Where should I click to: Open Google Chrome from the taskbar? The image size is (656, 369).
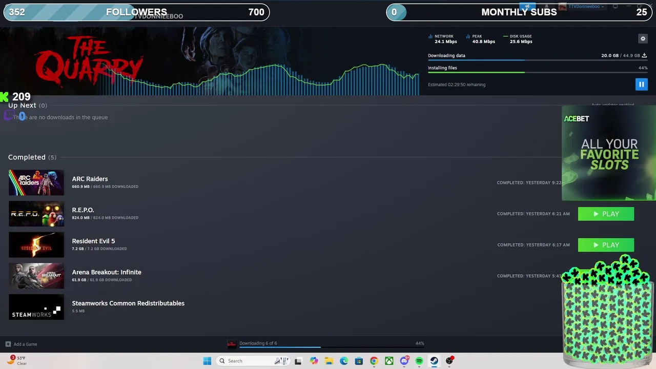374,361
